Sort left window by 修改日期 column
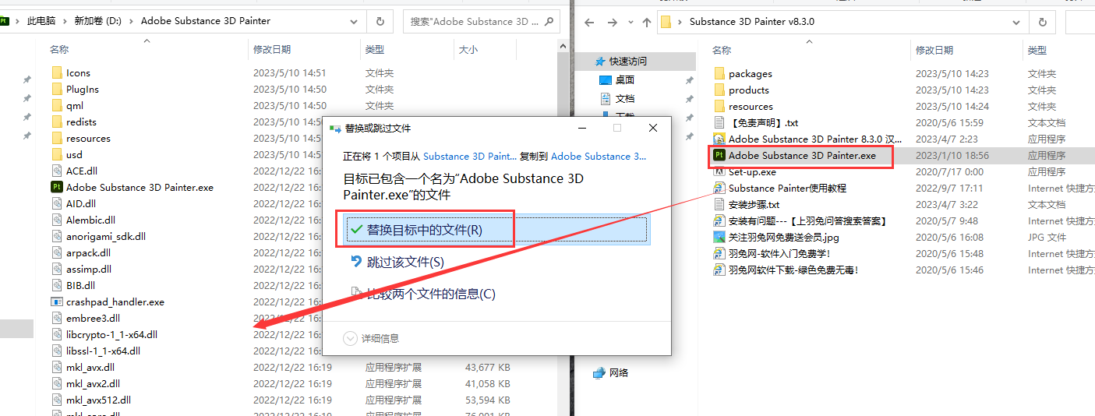The height and width of the screenshot is (416, 1095). tap(272, 49)
